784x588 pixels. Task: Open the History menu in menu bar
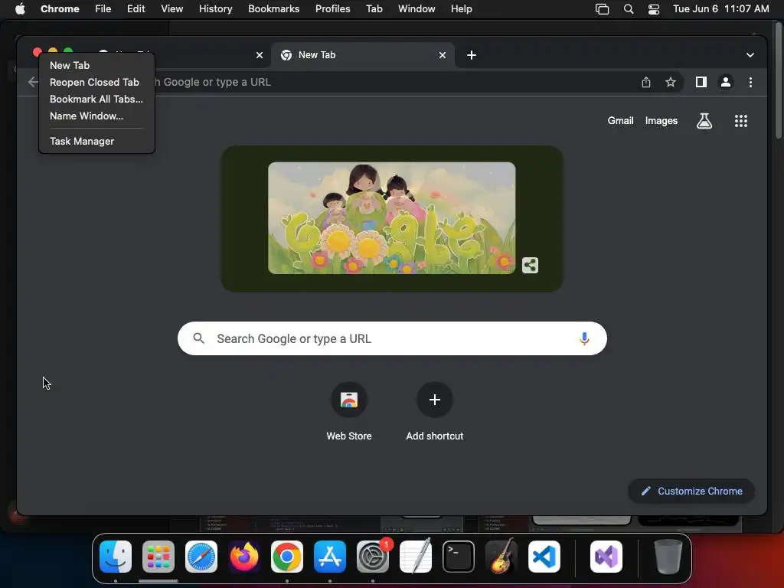click(x=215, y=9)
